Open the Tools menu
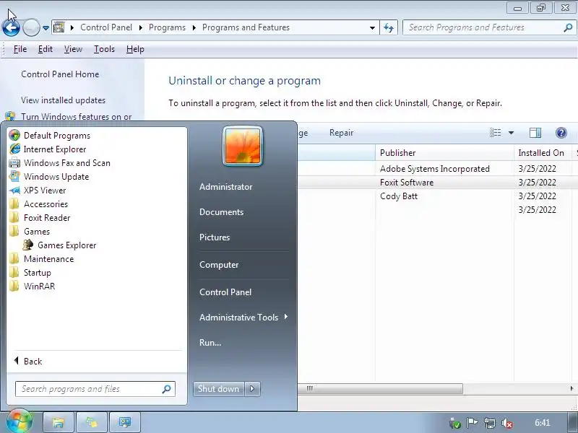Viewport: 578px width, 433px height. click(104, 49)
